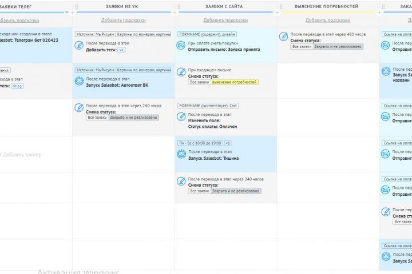Click "FORMNAME (содержит): дизайн" condition tag
412x274 pixels.
(207, 34)
